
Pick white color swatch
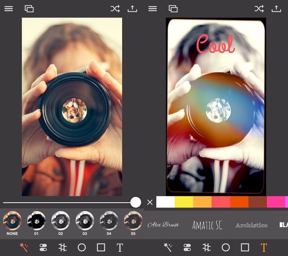(x=165, y=202)
